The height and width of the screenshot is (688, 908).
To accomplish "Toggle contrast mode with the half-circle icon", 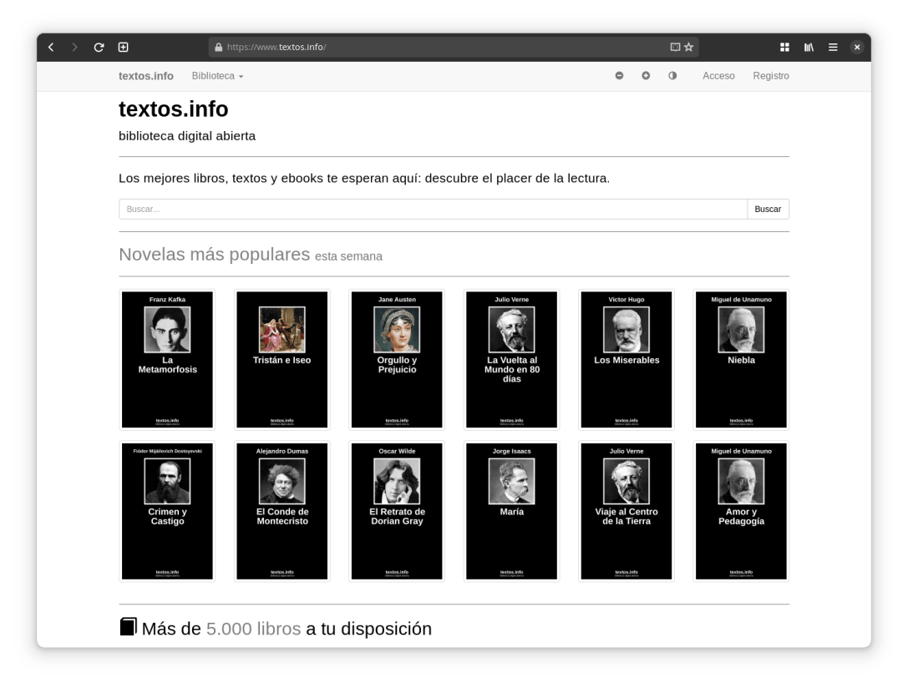I will point(672,76).
